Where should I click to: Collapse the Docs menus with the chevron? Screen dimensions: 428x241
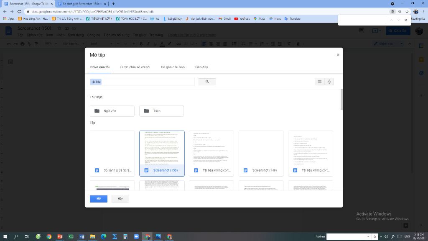click(x=410, y=44)
